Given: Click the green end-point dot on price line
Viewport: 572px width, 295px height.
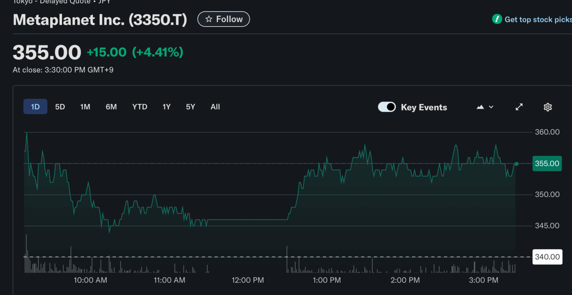Looking at the screenshot, I should (516, 164).
